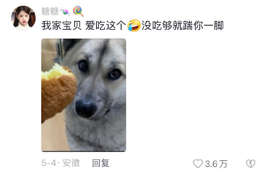Image resolution: width=267 pixels, height=173 pixels.
Task: Reply using the 回复 button
Action: click(x=101, y=163)
